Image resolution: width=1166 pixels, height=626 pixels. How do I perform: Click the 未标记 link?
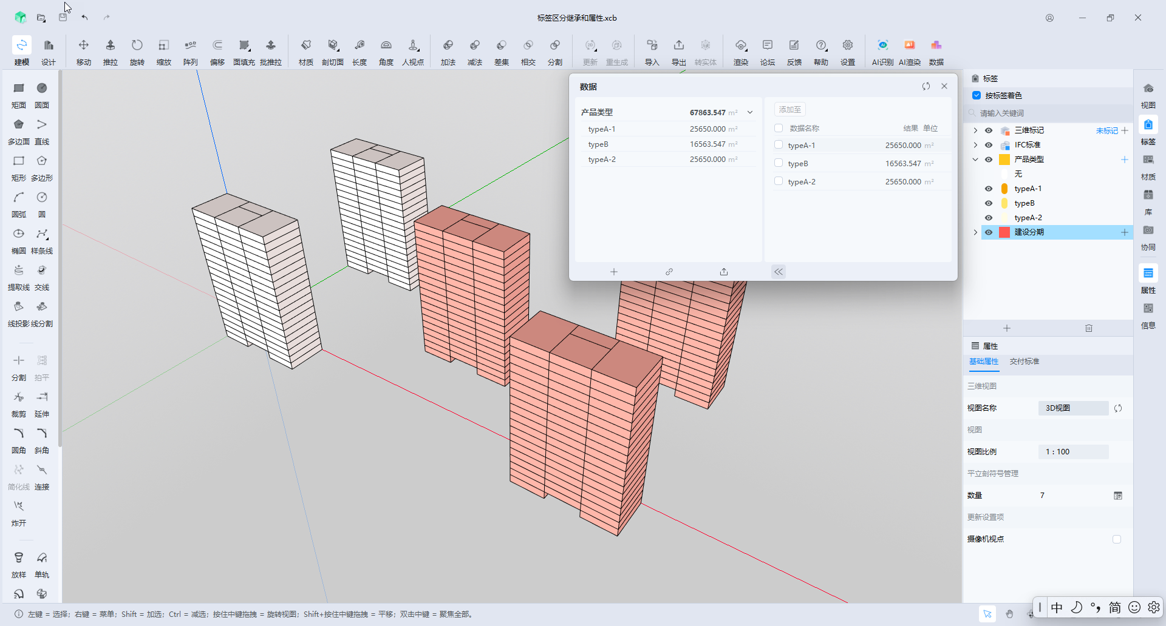(x=1106, y=130)
